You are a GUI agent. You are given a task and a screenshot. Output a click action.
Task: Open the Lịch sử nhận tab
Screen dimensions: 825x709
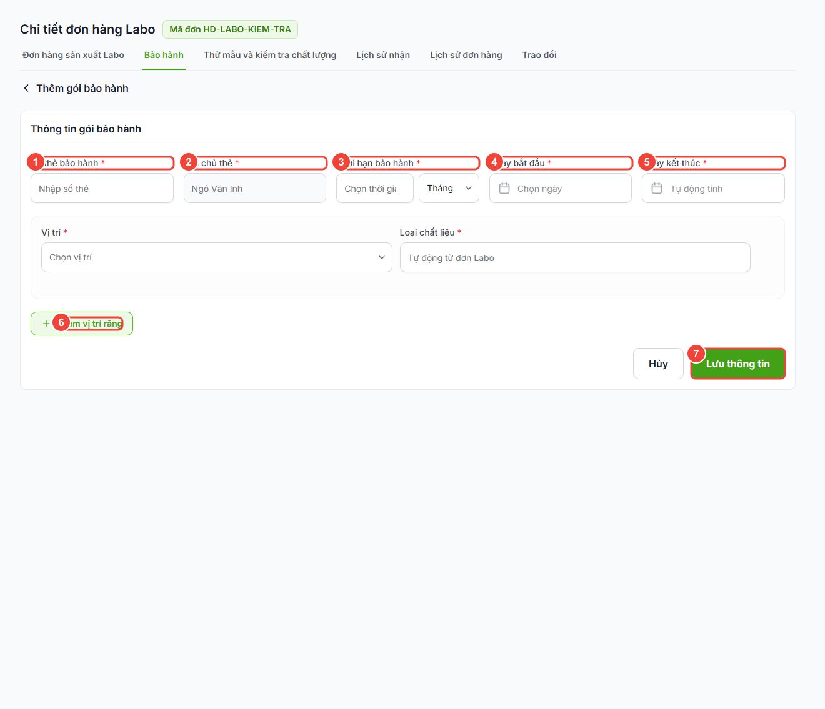(x=383, y=55)
